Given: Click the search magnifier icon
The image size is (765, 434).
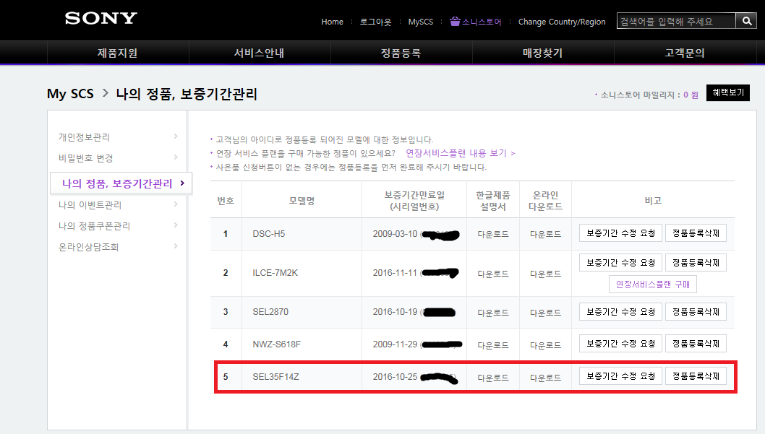Looking at the screenshot, I should pyautogui.click(x=745, y=21).
